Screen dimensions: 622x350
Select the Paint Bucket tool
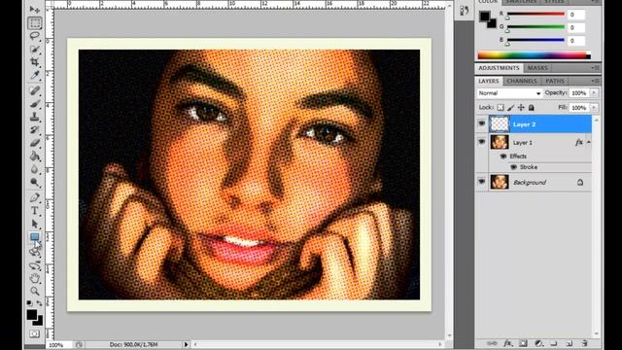[35, 156]
